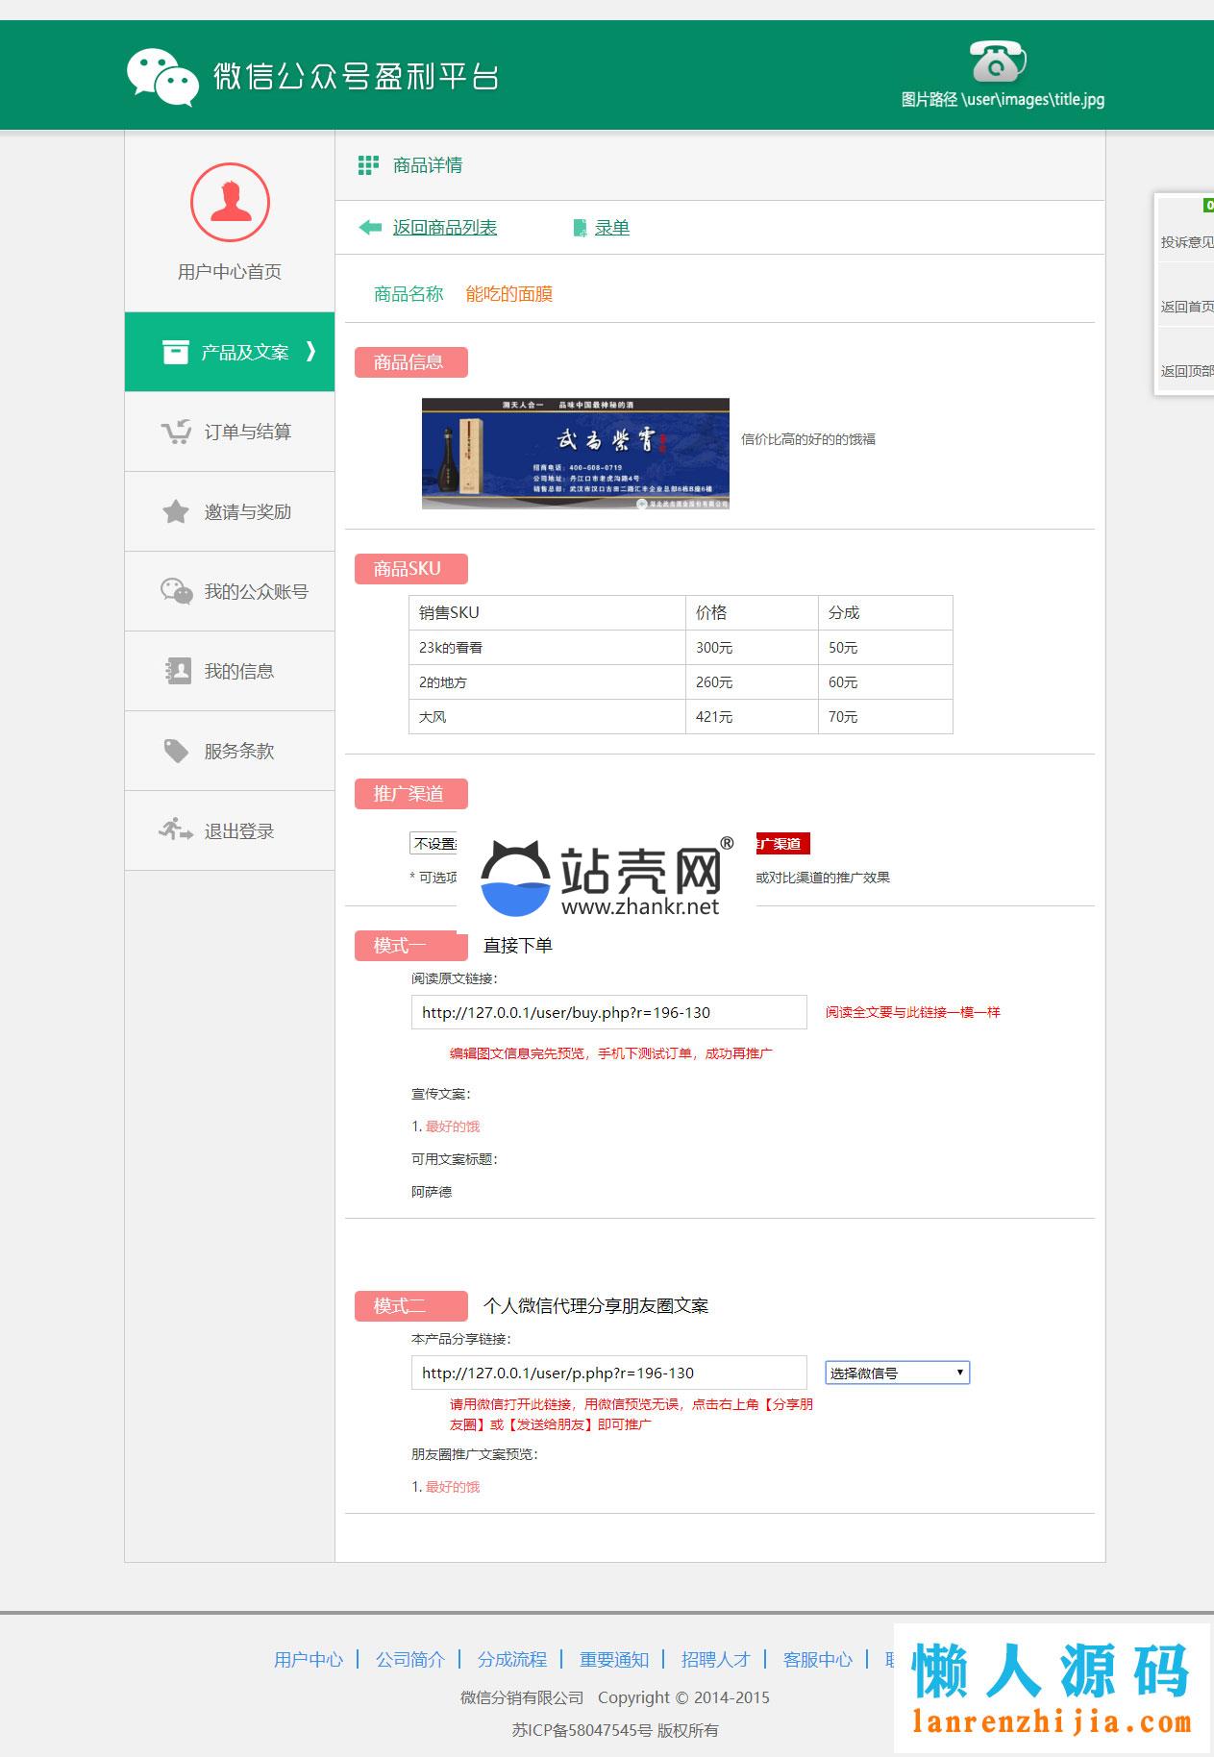Click the shopping cart icon for 订单与结算

coord(176,432)
